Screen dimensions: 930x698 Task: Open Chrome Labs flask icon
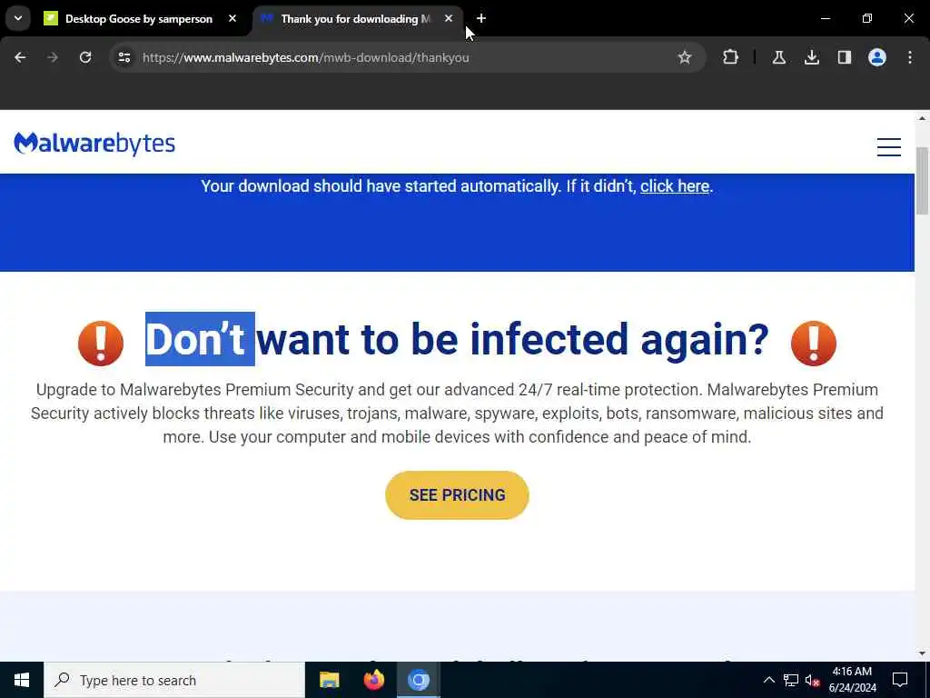click(778, 57)
